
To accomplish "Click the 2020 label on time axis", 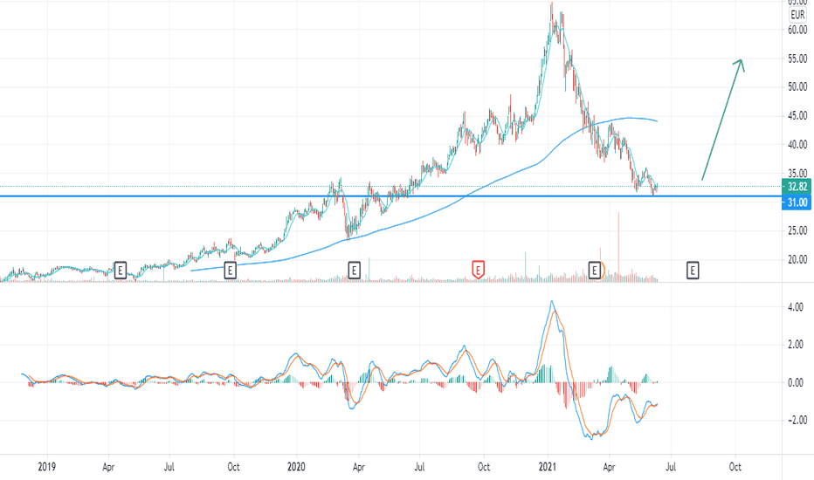I will click(296, 467).
